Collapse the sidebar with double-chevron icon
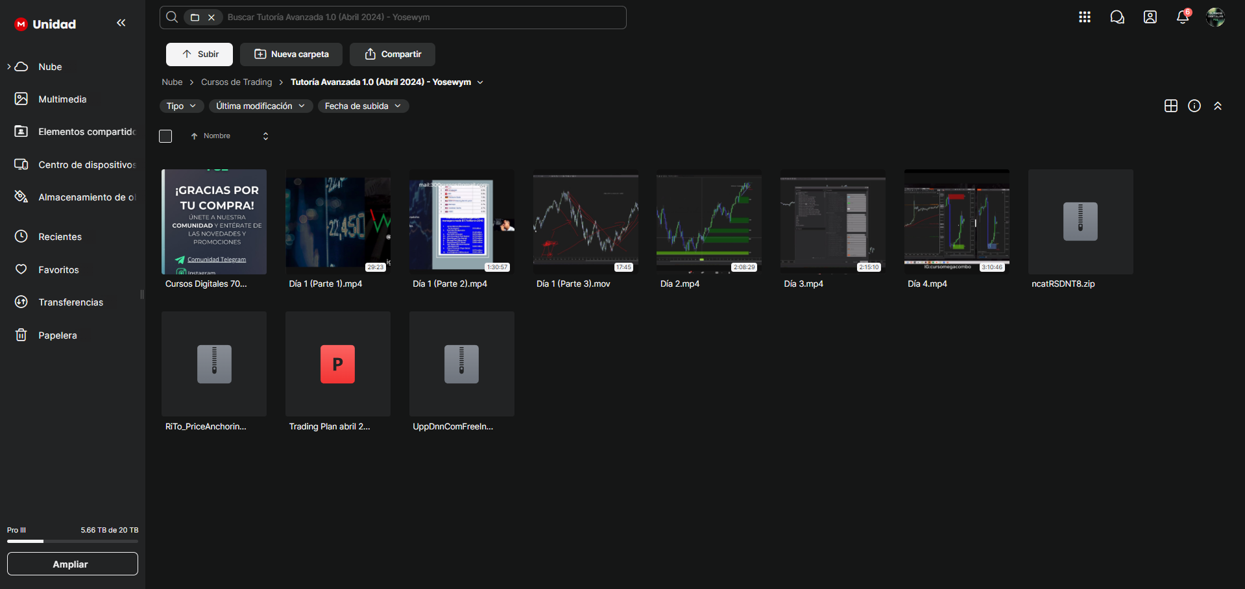This screenshot has height=589, width=1245. point(121,23)
